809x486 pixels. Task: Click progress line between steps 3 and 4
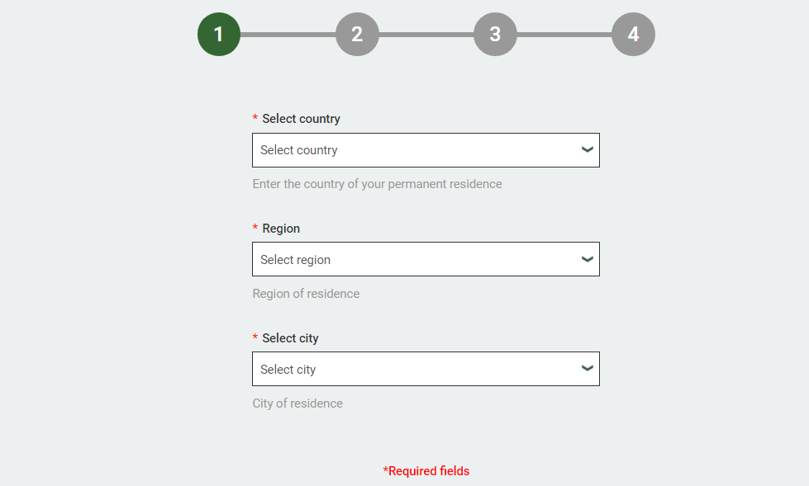click(564, 35)
